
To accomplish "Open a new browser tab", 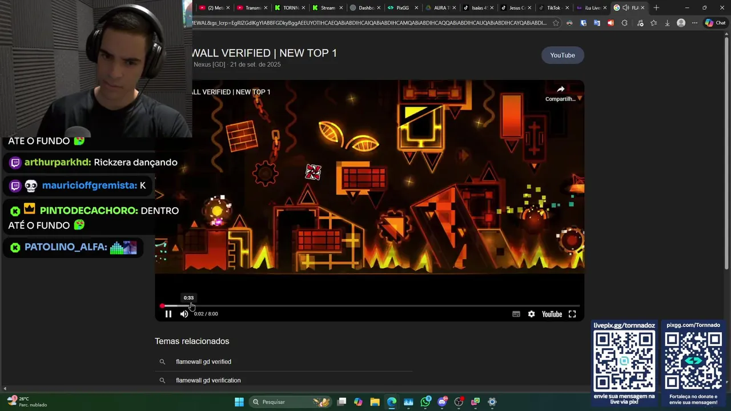I will (656, 8).
